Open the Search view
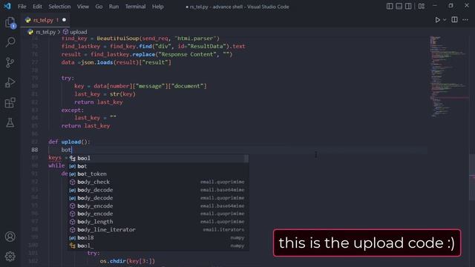This screenshot has height=267, width=475. [x=10, y=42]
